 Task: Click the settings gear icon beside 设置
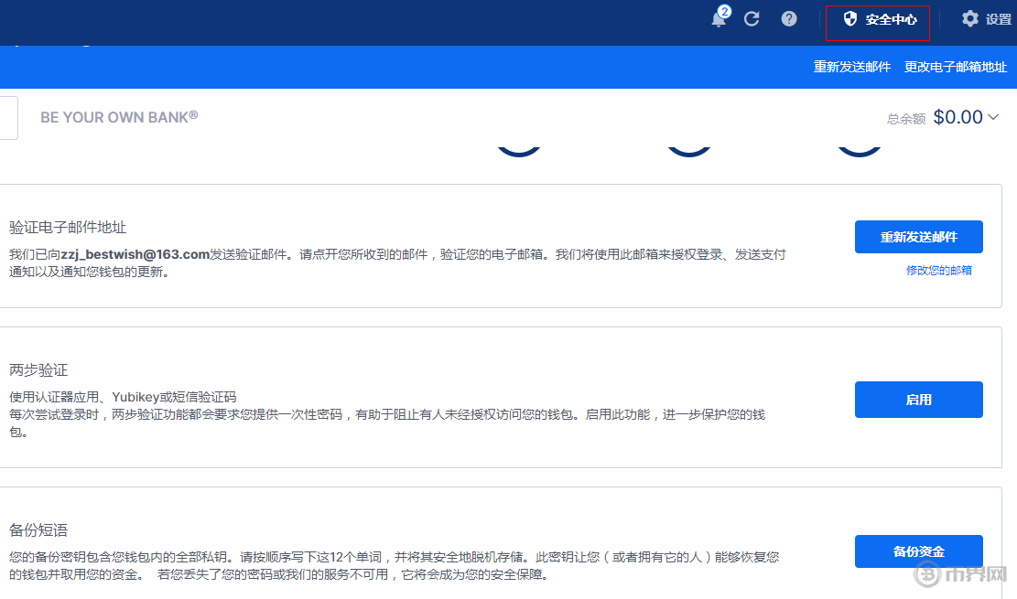[969, 17]
